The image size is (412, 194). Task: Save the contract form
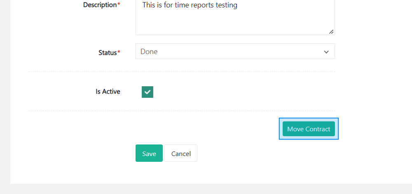(149, 153)
